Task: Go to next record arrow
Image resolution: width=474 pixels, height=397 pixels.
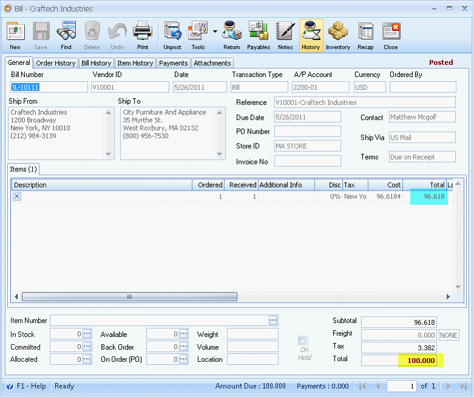Action: point(448,386)
